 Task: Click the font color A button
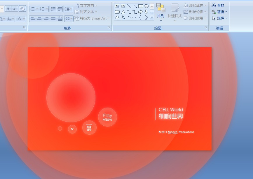[19, 19]
